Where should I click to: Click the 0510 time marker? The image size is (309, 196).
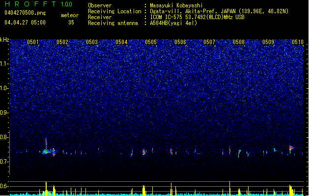coord(298,42)
